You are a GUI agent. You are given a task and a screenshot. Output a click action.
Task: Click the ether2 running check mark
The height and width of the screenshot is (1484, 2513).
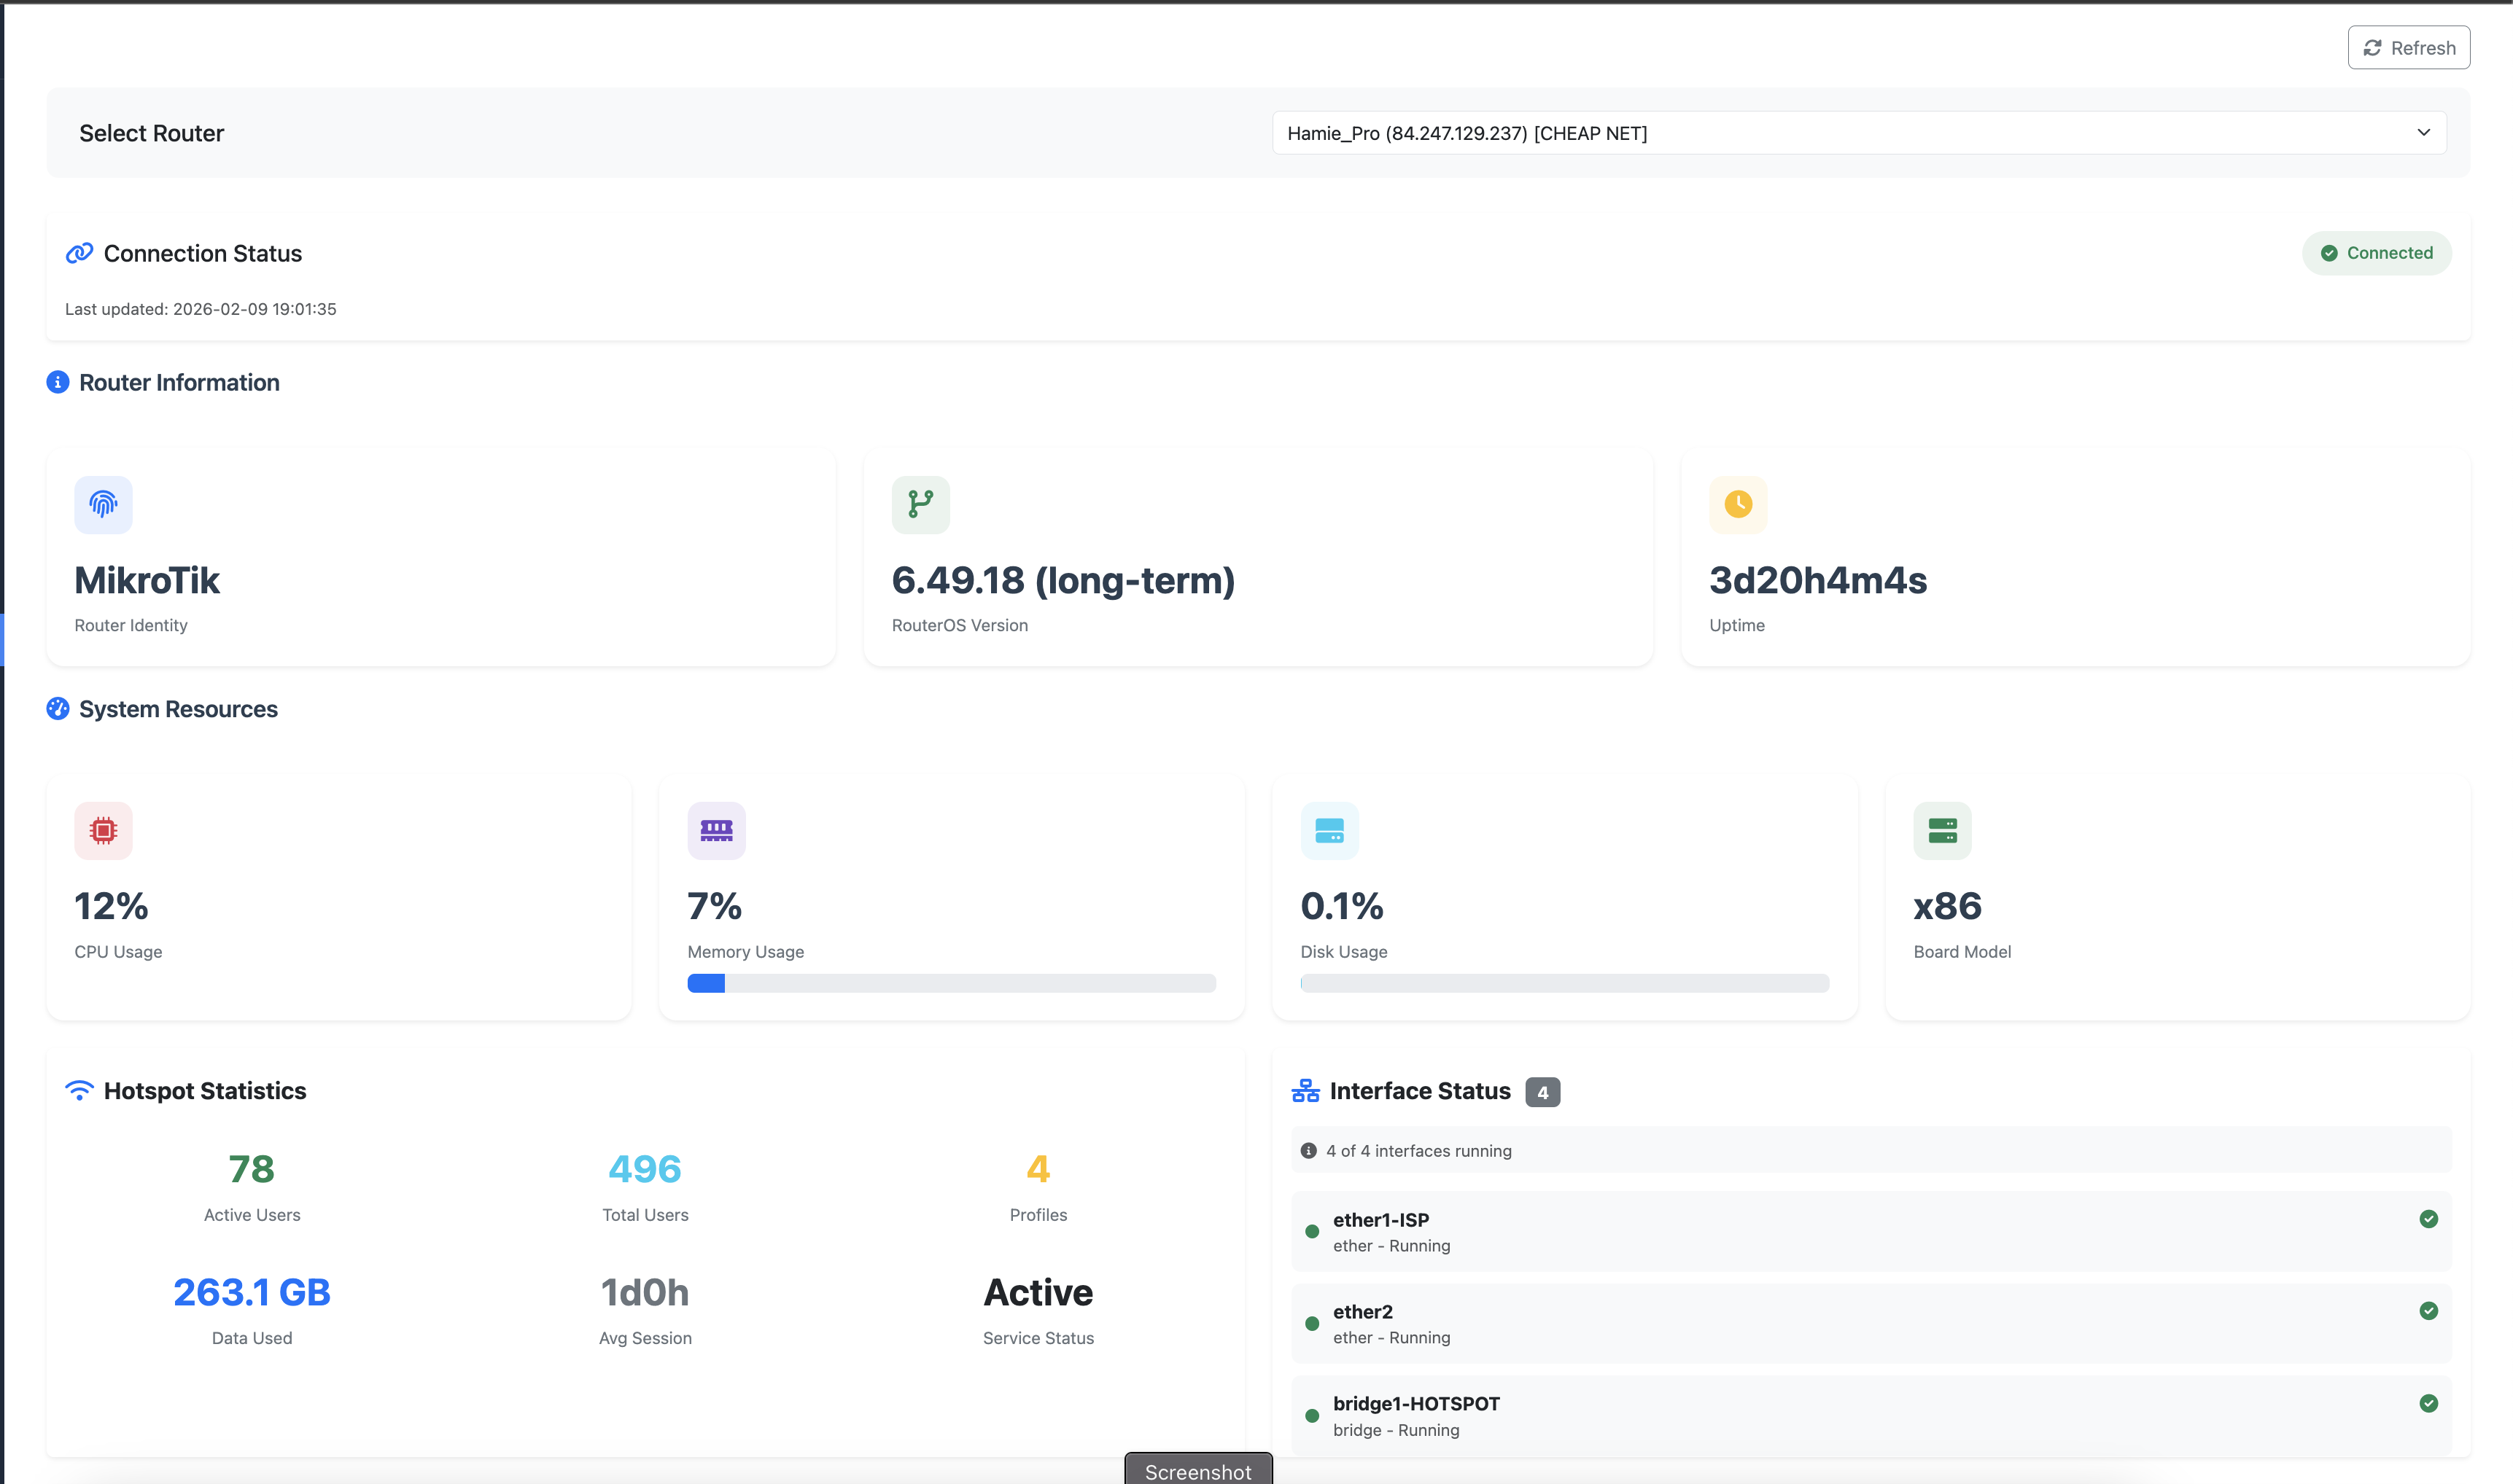[x=2428, y=1311]
